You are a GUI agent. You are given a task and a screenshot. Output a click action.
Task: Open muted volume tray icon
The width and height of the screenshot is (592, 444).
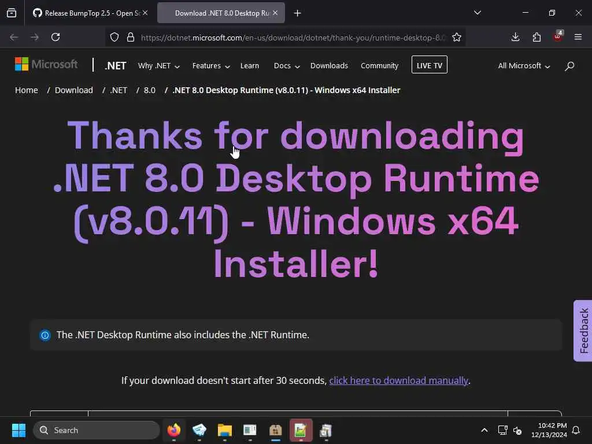tap(517, 430)
